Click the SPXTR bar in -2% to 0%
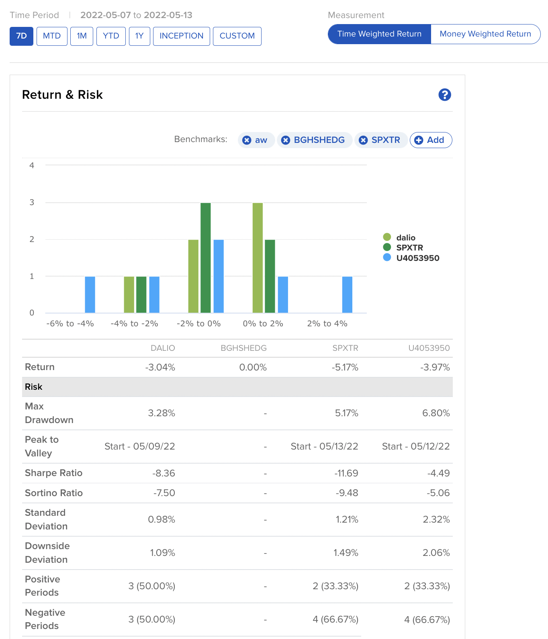The height and width of the screenshot is (639, 548). coord(205,258)
